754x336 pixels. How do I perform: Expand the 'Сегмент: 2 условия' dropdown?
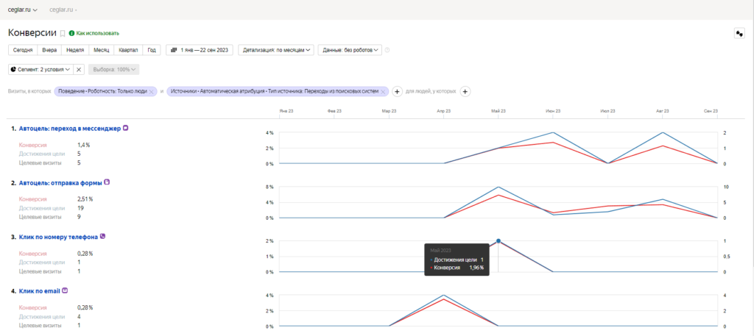[41, 70]
